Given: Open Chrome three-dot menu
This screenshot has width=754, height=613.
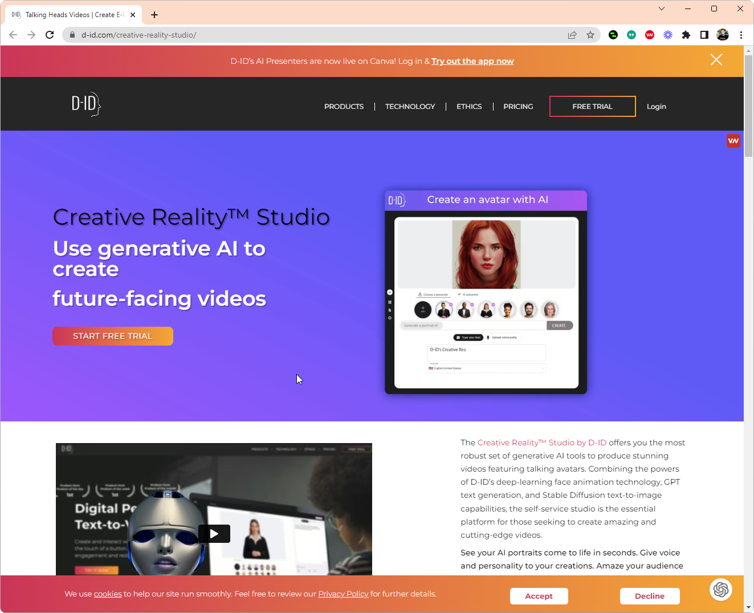Looking at the screenshot, I should (741, 35).
